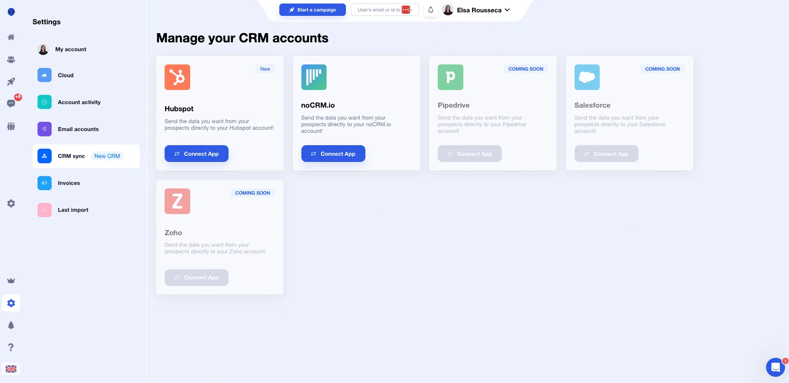Click the Hubspot card title
Screen dimensions: 789x383
point(179,109)
